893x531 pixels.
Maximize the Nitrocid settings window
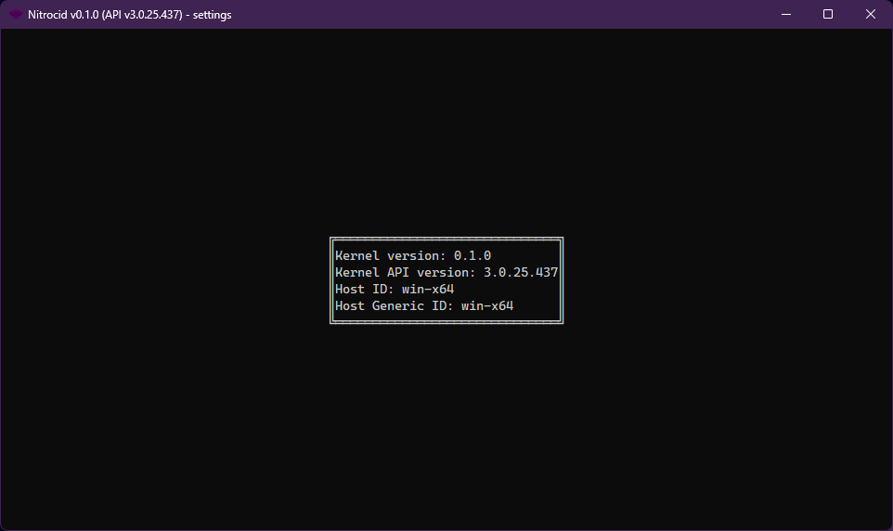click(828, 14)
